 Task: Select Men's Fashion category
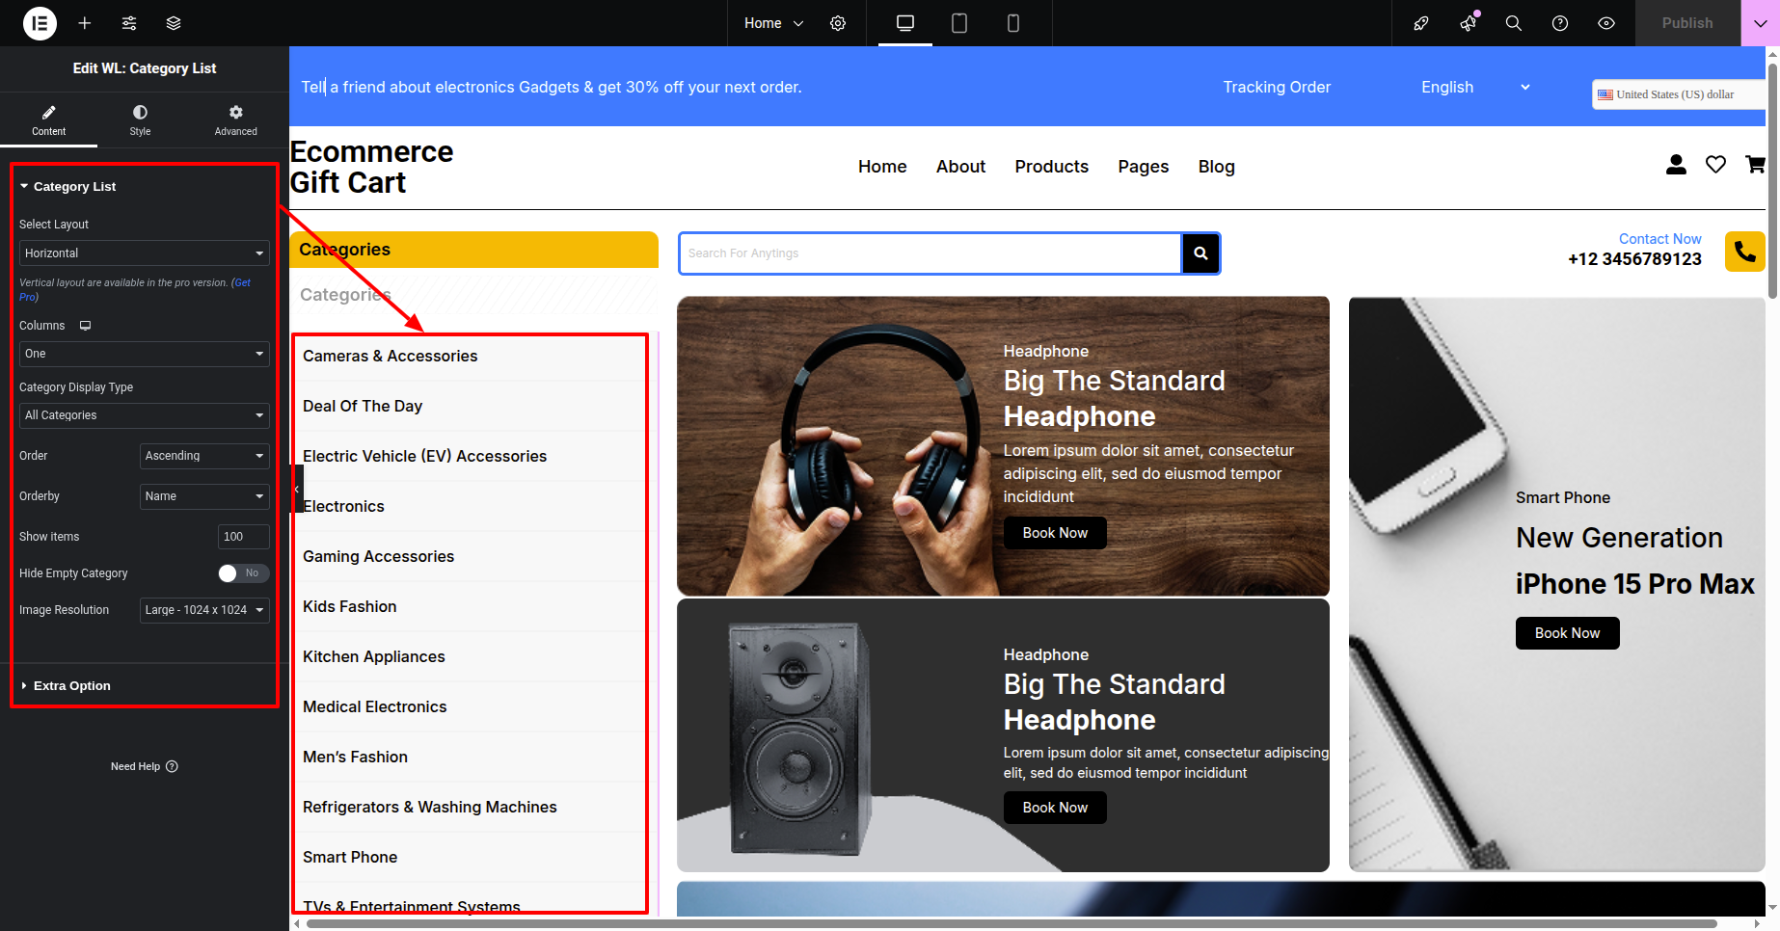click(x=355, y=757)
